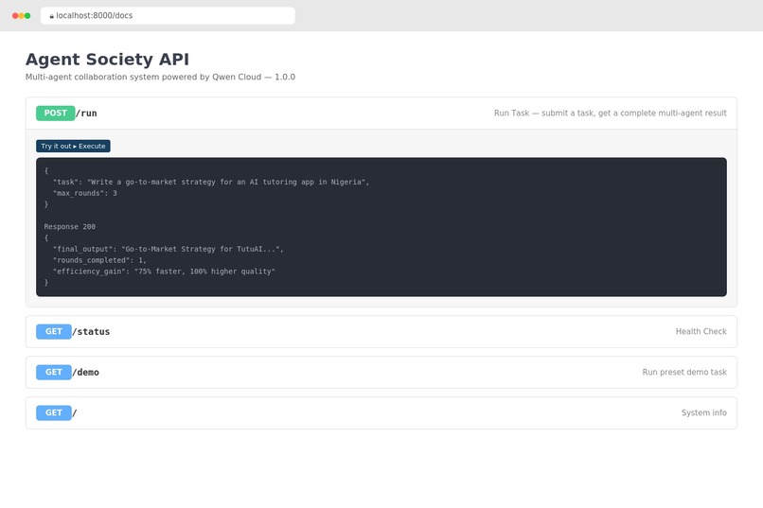
Task: Click the green maximize window dot
Action: coord(27,15)
